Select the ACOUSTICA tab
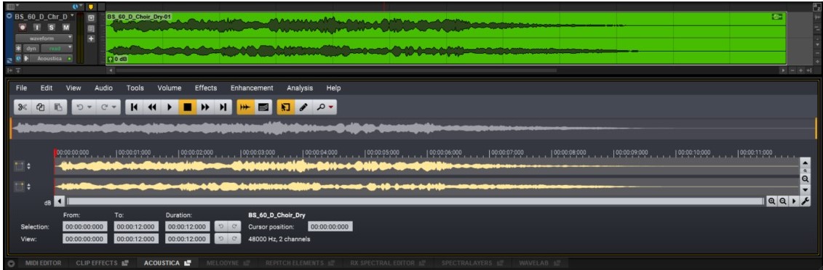 click(167, 263)
